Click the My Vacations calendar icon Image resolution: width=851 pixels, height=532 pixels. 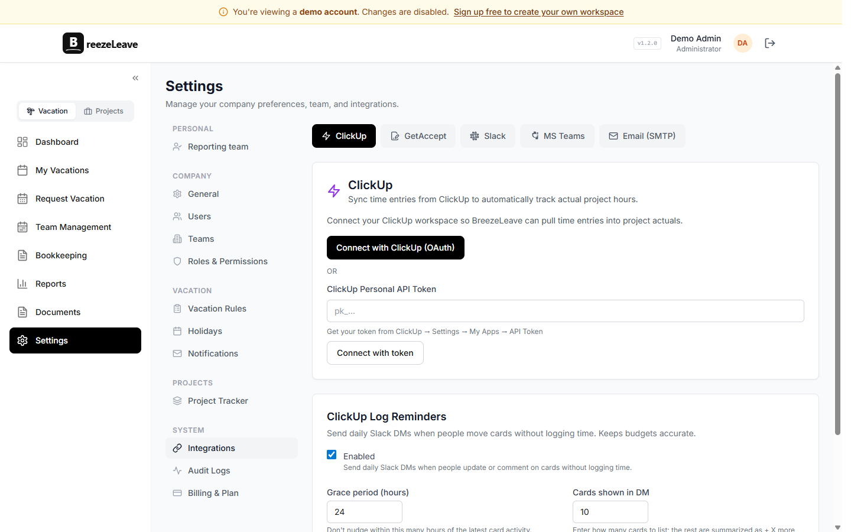(22, 170)
